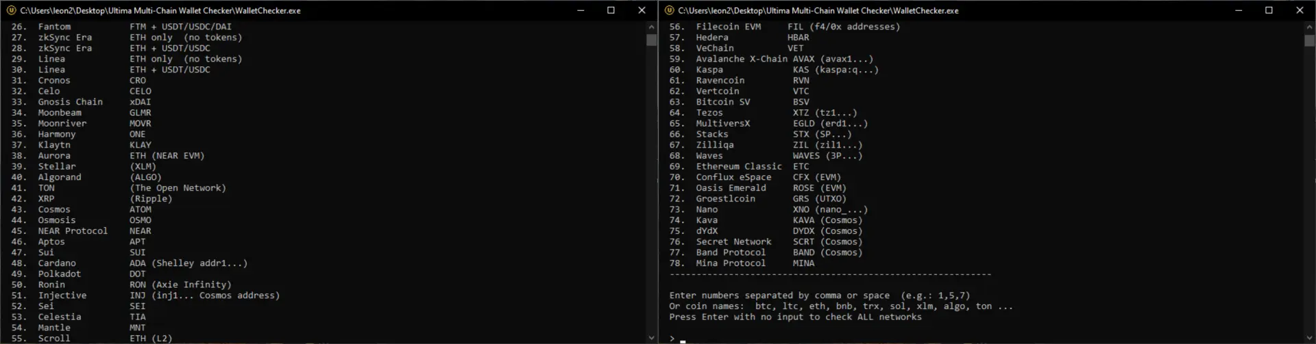Select row 65 MultiversX
This screenshot has height=344, width=1316.
click(x=769, y=123)
